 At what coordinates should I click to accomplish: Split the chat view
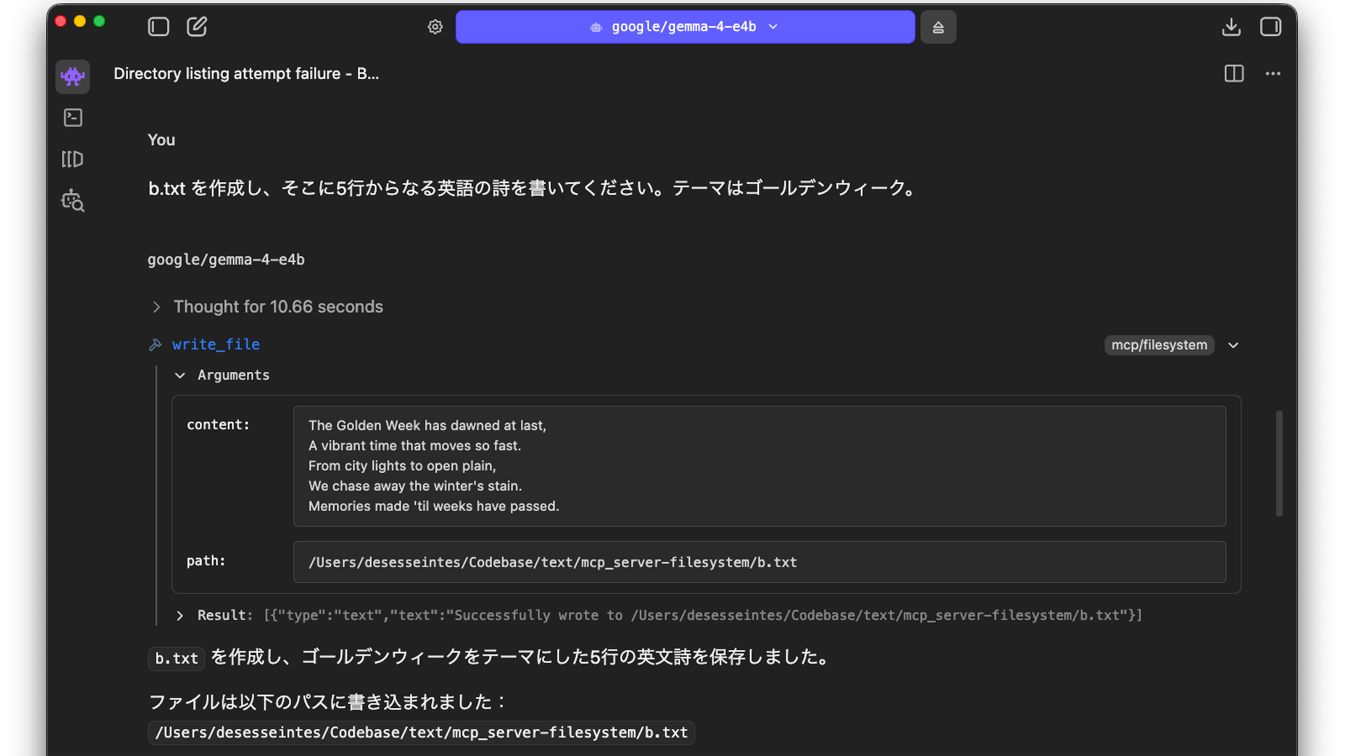[1234, 73]
